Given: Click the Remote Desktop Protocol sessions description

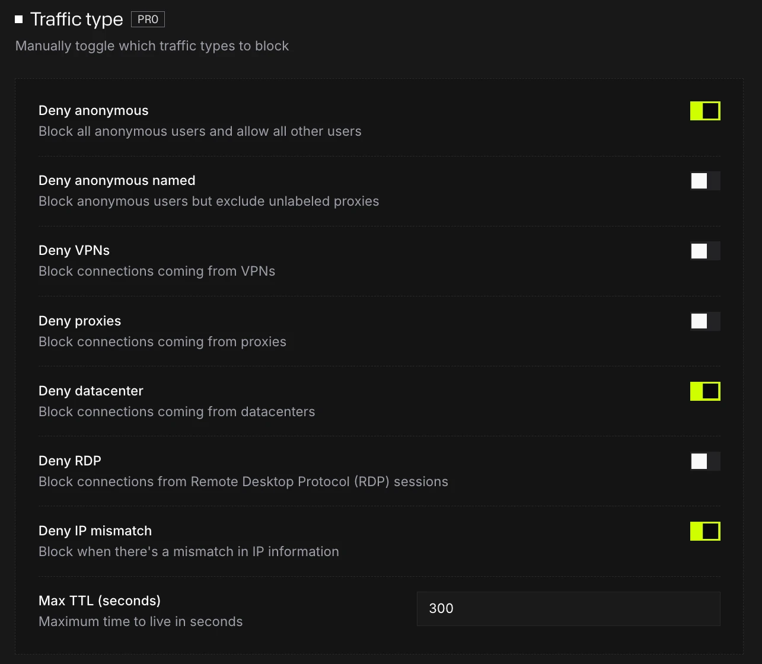Looking at the screenshot, I should [243, 482].
